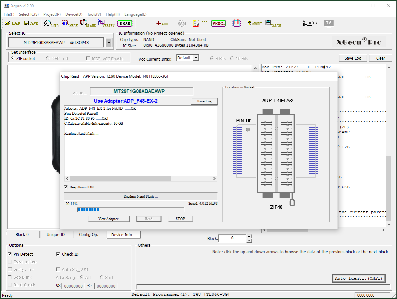Open the CALCU. calculator icon

(274, 24)
